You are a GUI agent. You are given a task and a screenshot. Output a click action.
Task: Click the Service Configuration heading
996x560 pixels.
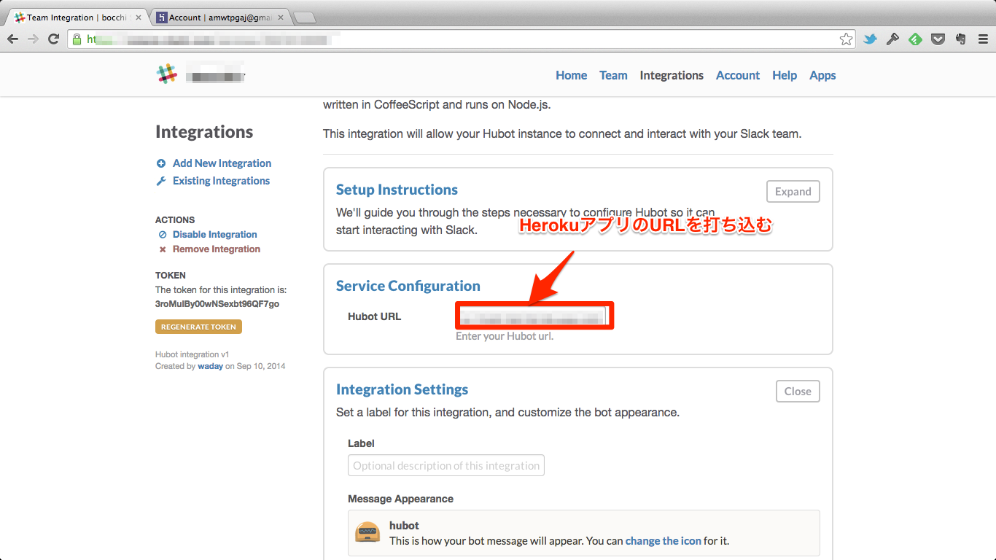(408, 286)
